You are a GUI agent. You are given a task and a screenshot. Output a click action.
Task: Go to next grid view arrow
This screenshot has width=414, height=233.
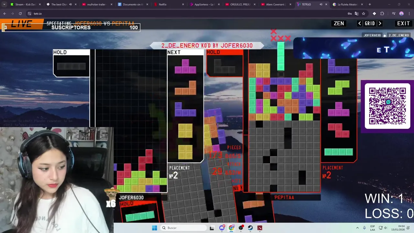(380, 23)
